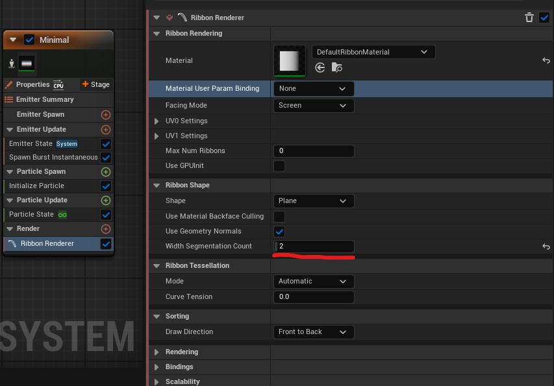Screen dimensions: 554x386
Task: Select the Emitter Summary item
Action: point(44,100)
